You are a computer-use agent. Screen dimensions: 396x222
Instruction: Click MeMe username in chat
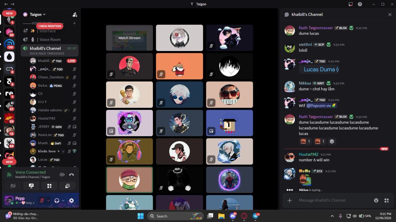pos(305,171)
